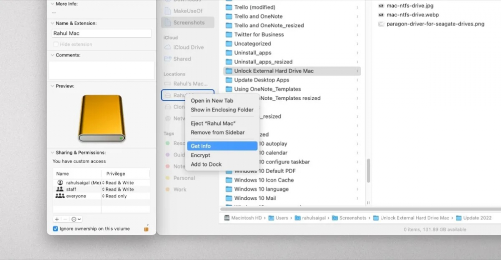Image resolution: width=501 pixels, height=260 pixels.
Task: Click the yellow external drive preview image
Action: click(x=102, y=118)
